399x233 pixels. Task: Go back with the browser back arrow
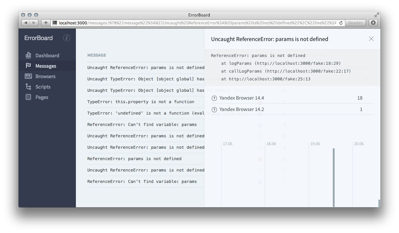pos(26,23)
